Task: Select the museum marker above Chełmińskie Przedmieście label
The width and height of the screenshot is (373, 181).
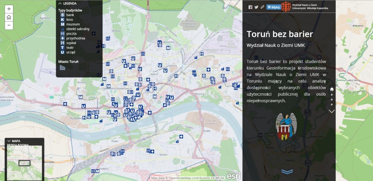Action: click(109, 86)
